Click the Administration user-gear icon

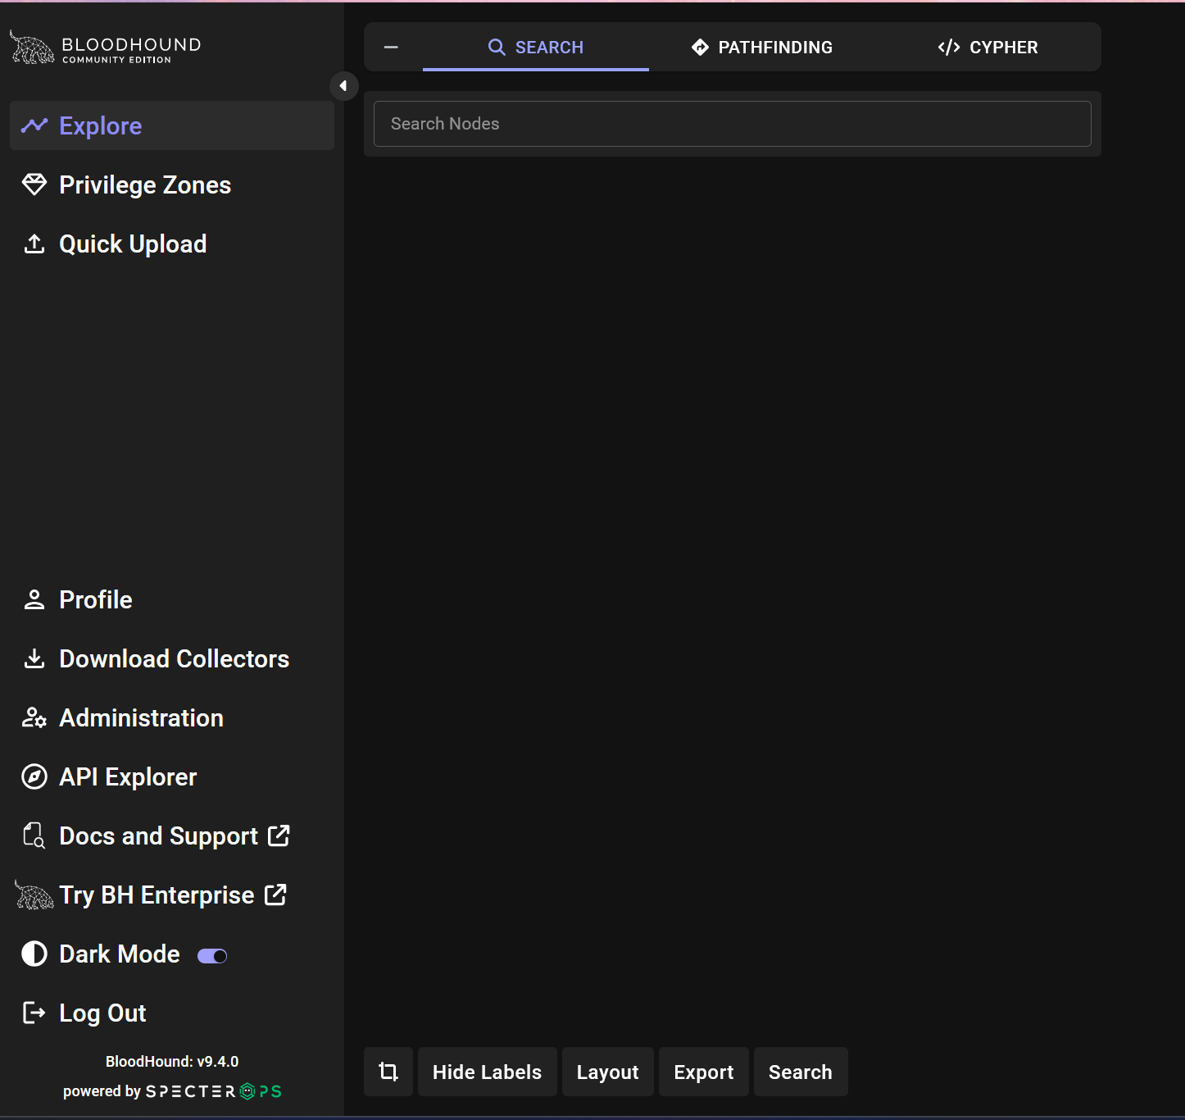34,717
